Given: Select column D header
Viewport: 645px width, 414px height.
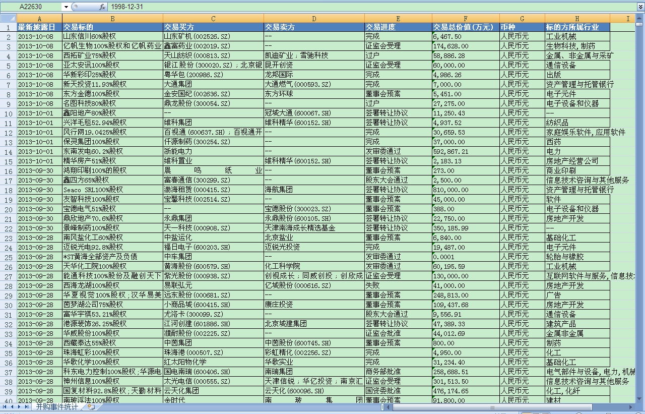Looking at the screenshot, I should coord(314,19).
